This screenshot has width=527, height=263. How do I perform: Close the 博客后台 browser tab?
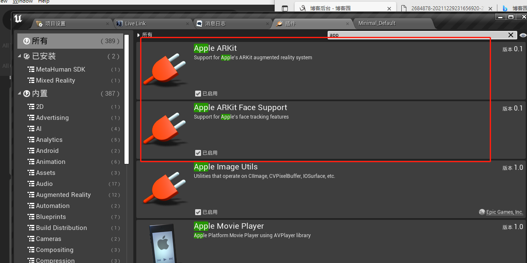coord(389,8)
